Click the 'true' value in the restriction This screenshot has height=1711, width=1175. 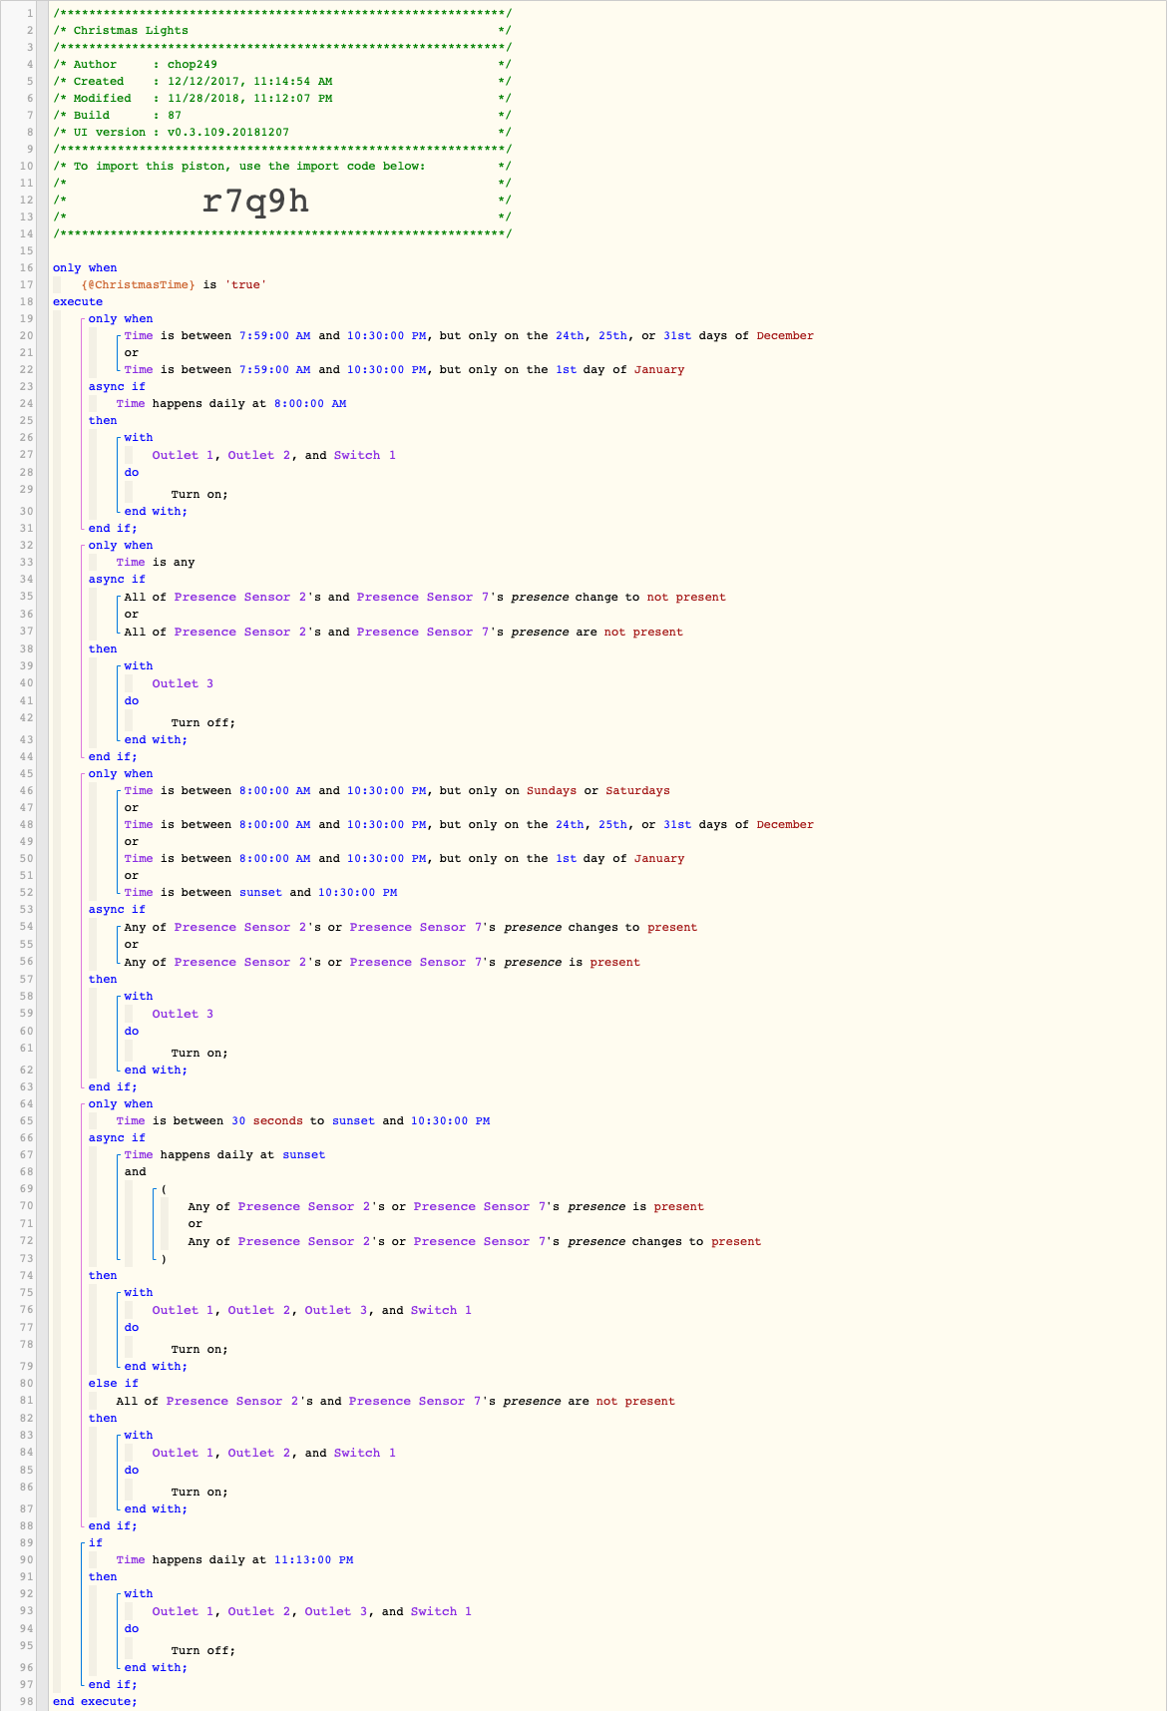(x=245, y=284)
